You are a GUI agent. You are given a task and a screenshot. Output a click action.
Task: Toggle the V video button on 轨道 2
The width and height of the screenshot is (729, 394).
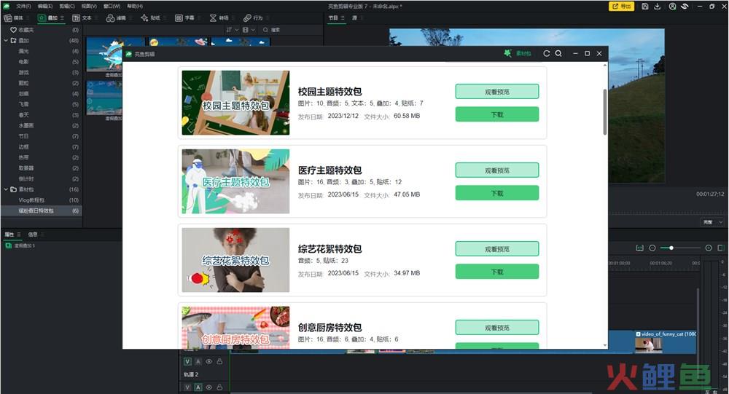(x=187, y=361)
